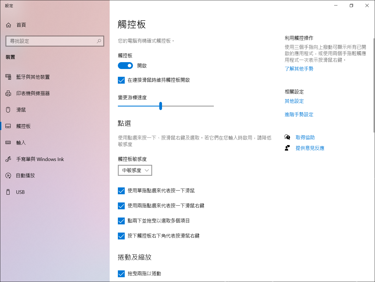Click the home icon beside 首頁
This screenshot has width=375, height=282.
8,25
